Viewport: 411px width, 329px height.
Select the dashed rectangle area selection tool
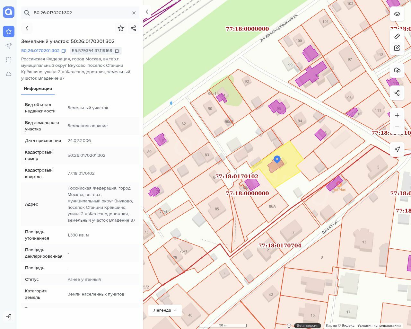pos(9,60)
